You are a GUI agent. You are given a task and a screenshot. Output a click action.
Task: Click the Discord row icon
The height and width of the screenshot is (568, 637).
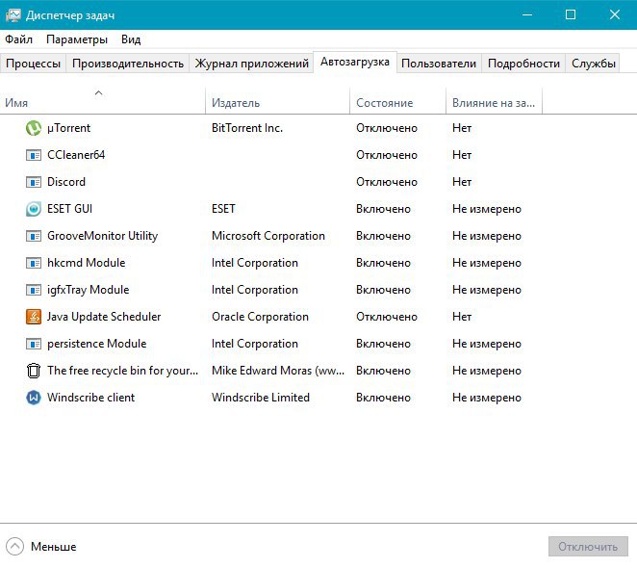pos(34,182)
